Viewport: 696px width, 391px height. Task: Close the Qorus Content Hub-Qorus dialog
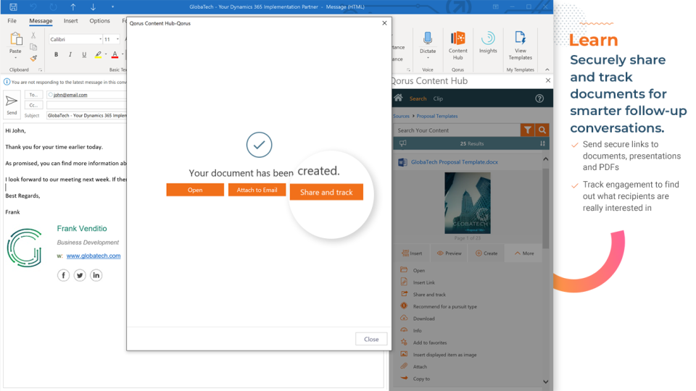[x=384, y=23]
